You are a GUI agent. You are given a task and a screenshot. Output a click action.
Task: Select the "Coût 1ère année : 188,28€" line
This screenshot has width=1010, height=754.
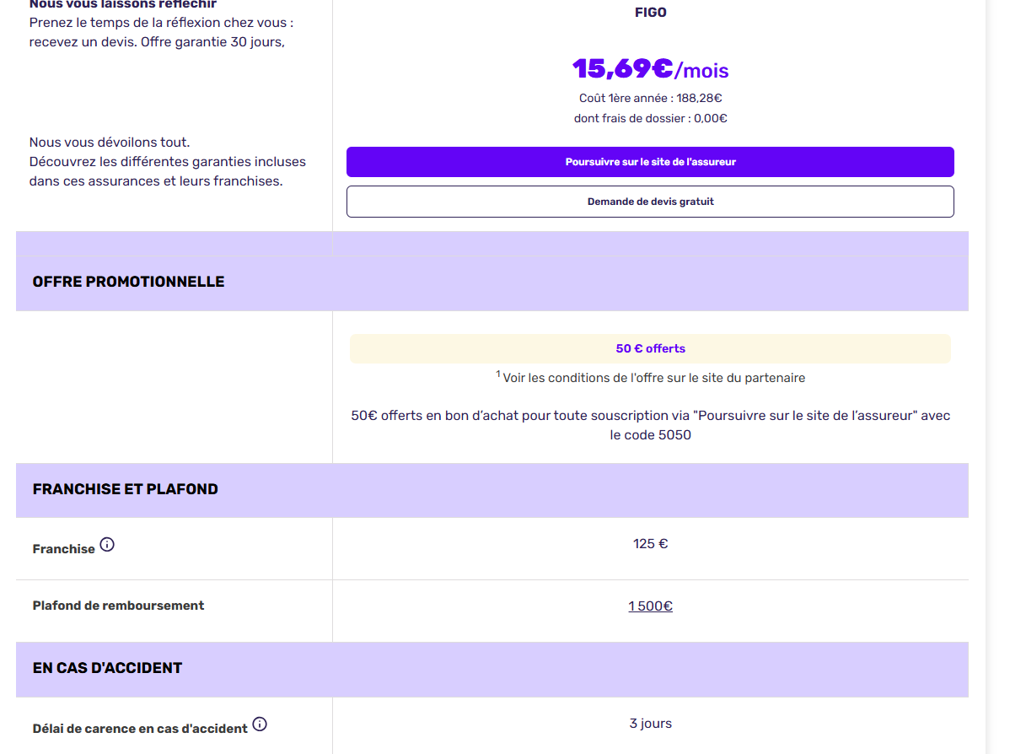650,98
